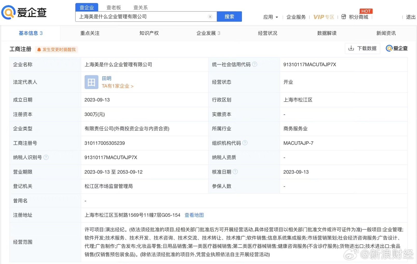Switch to the 企业发展 tab

[x=208, y=33]
